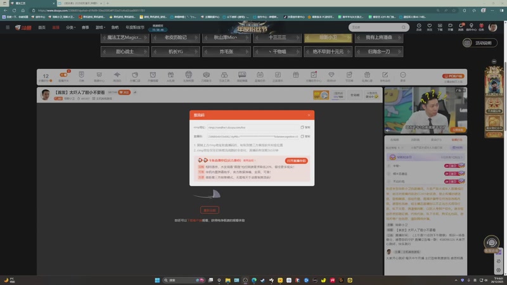507x285 pixels.
Task: Open the shield icon in broadcaster toolbar
Action: point(82,76)
